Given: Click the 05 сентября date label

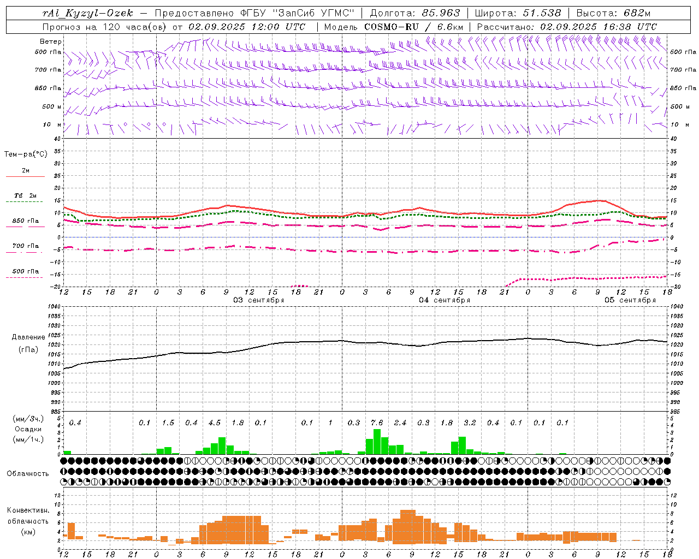Looking at the screenshot, I should point(630,300).
